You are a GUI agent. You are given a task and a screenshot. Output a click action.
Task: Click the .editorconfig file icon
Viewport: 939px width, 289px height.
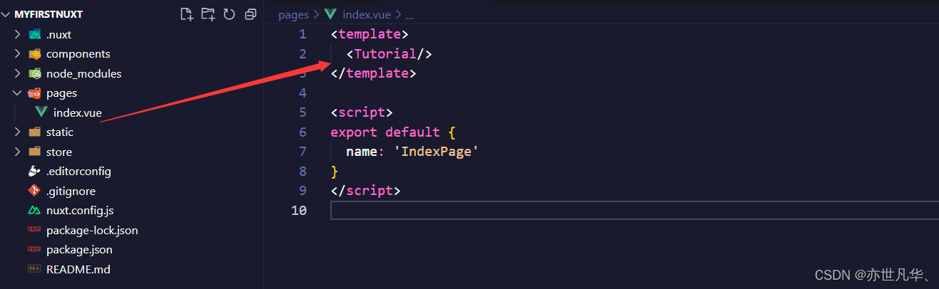pyautogui.click(x=34, y=172)
